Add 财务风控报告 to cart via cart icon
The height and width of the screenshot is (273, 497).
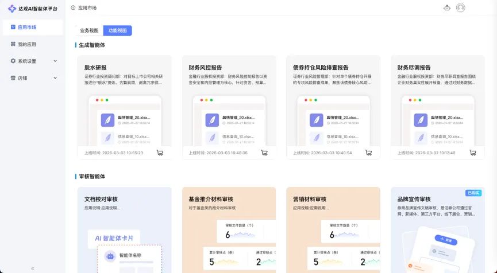(x=264, y=153)
